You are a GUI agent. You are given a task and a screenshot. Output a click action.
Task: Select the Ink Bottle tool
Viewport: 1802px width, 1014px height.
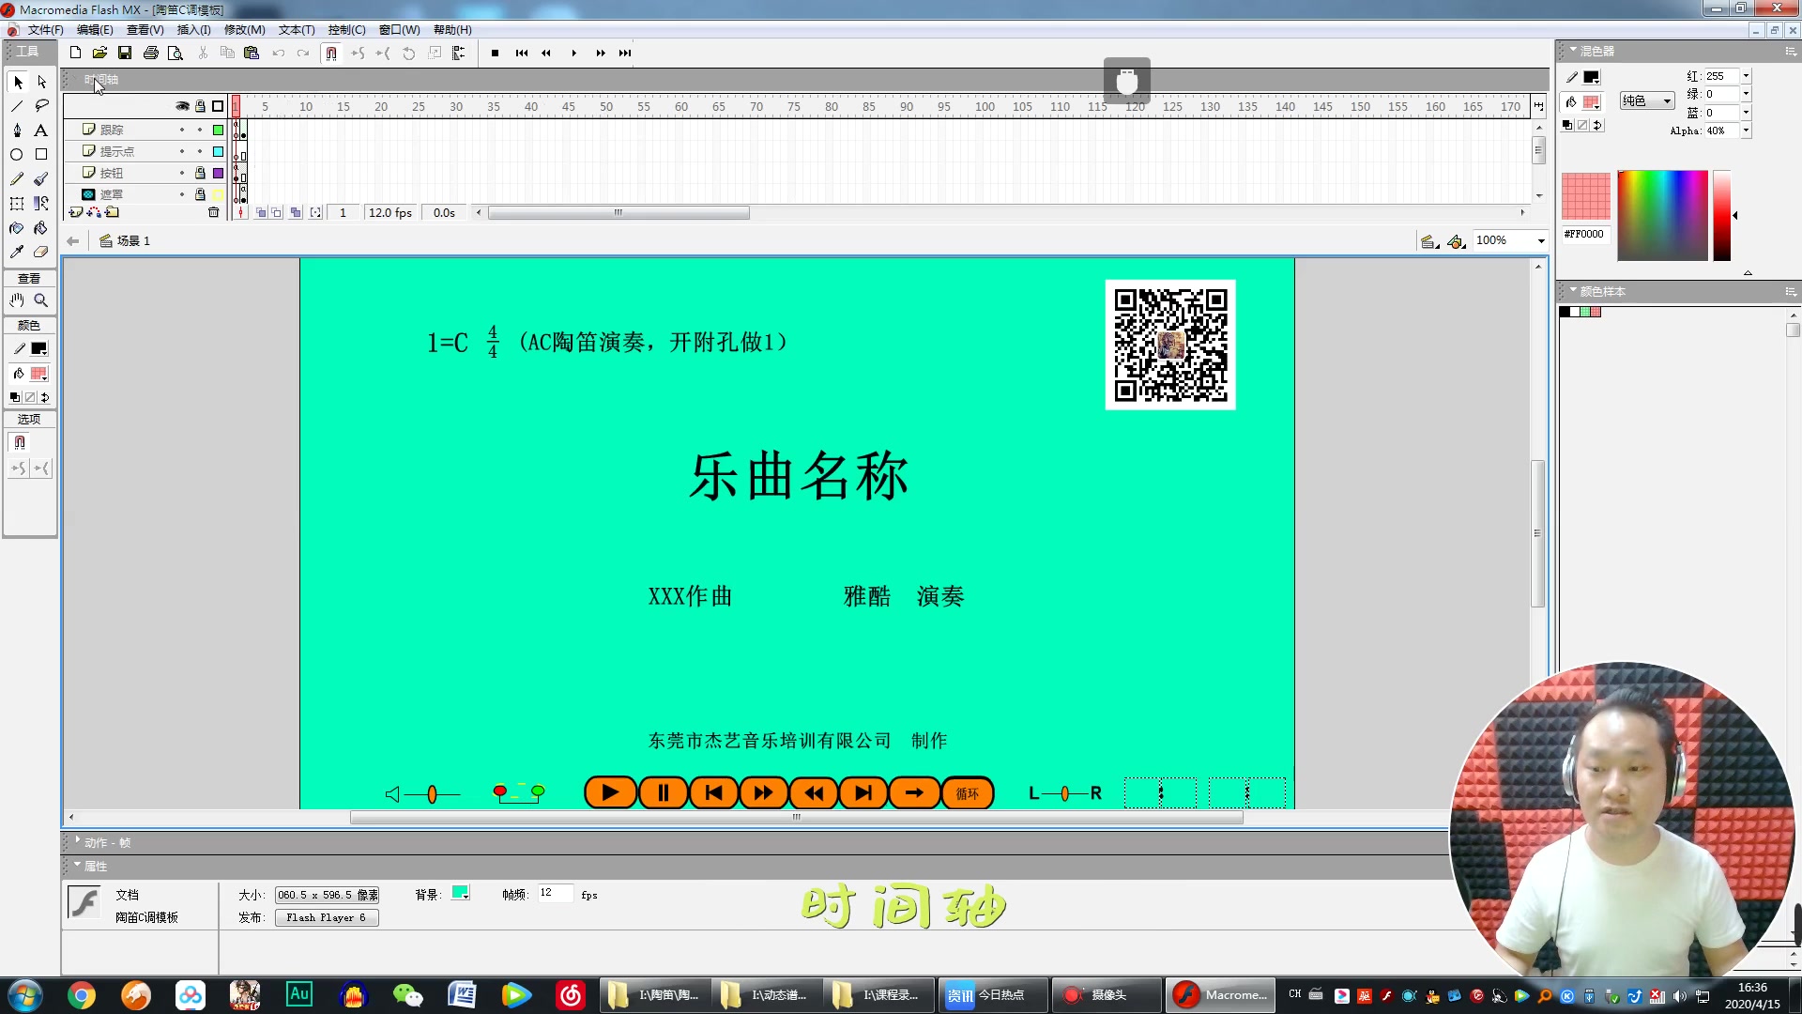click(18, 228)
